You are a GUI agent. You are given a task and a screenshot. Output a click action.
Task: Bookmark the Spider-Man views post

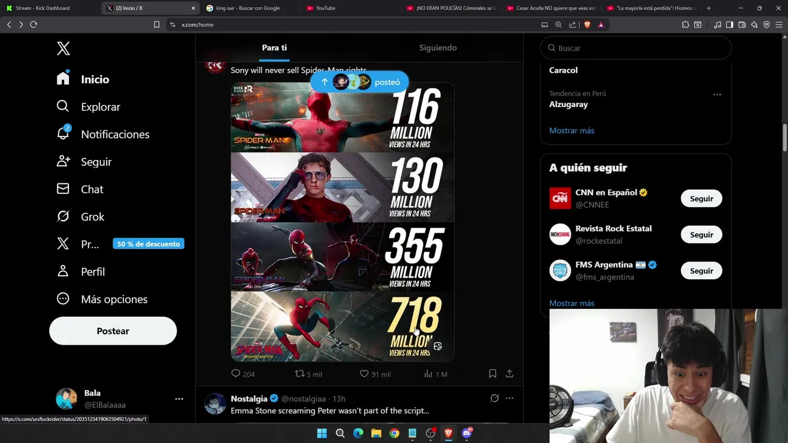pyautogui.click(x=492, y=373)
